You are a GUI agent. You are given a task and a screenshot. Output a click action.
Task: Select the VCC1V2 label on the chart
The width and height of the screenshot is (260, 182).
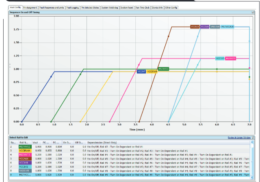point(220,58)
